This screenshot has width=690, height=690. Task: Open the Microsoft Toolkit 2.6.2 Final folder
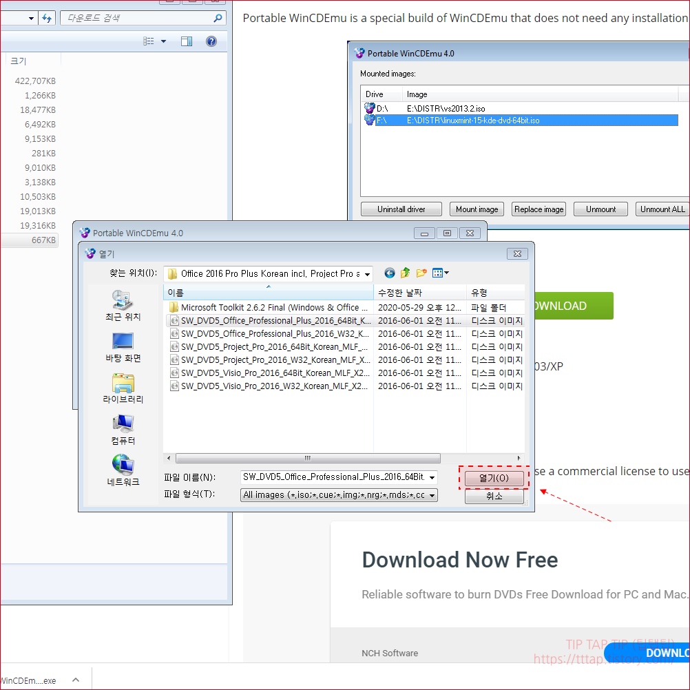tap(269, 308)
